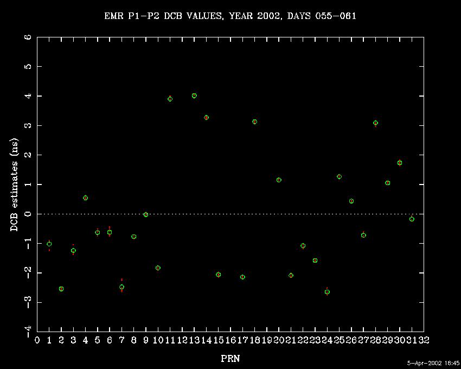The image size is (461, 369).
Task: Select the PRN 3 data point marker
Action: [x=73, y=251]
